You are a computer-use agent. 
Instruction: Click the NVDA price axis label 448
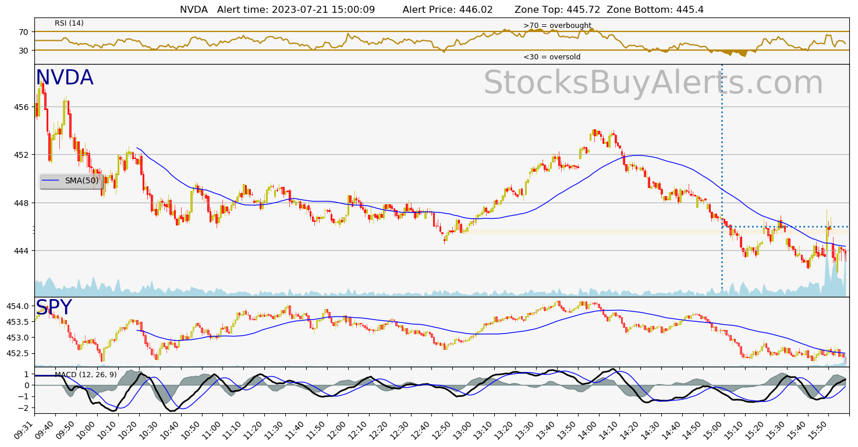point(21,203)
